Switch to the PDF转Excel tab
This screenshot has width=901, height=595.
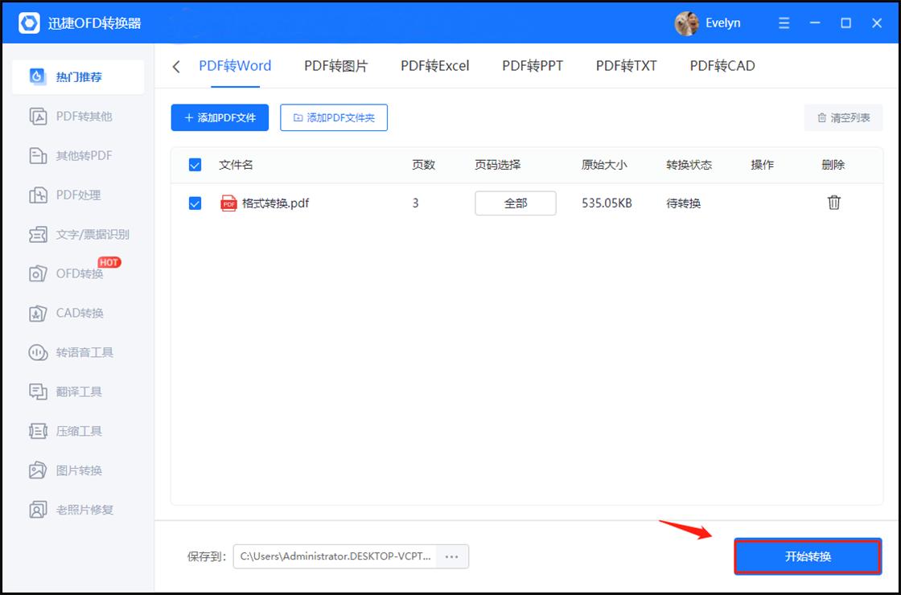click(x=434, y=66)
